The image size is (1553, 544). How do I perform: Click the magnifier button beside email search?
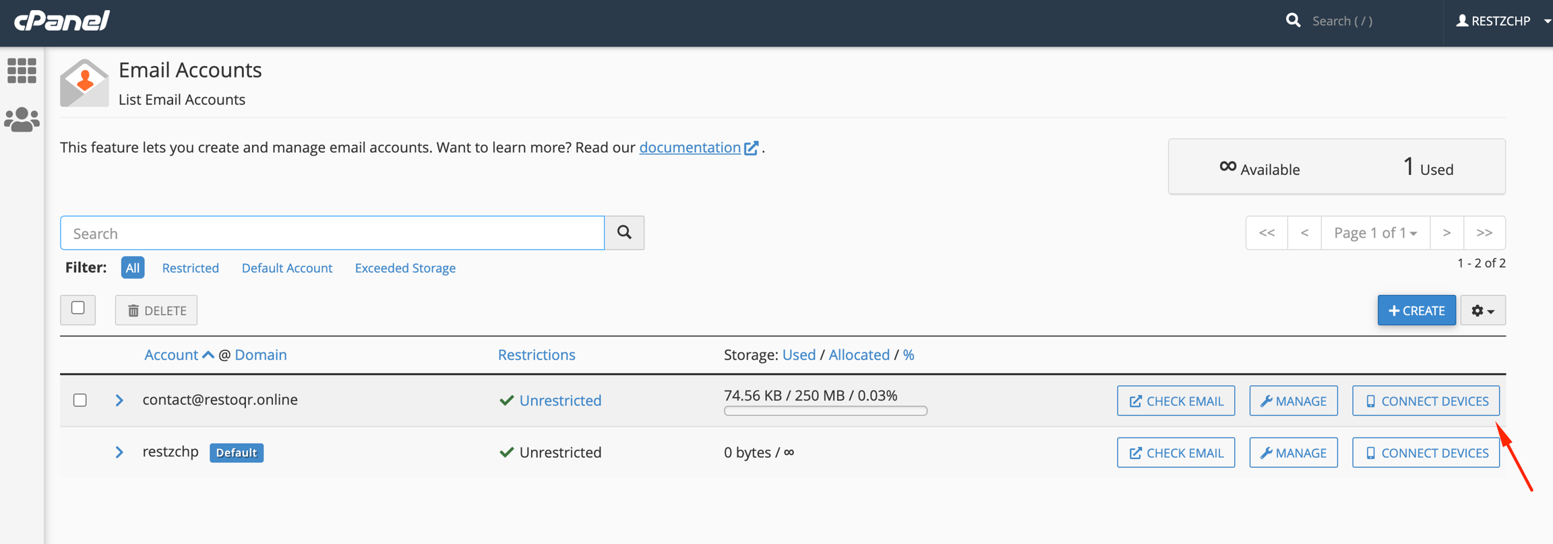[624, 233]
